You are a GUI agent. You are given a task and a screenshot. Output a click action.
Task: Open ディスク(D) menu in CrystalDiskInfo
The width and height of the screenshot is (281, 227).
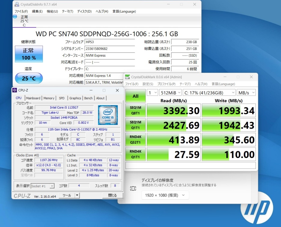[x=84, y=11]
